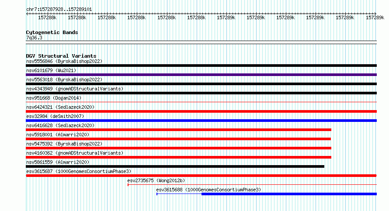Open variant nsv5556846 (ByrskaBishop2022) label
The height and width of the screenshot is (211, 389).
64,61
